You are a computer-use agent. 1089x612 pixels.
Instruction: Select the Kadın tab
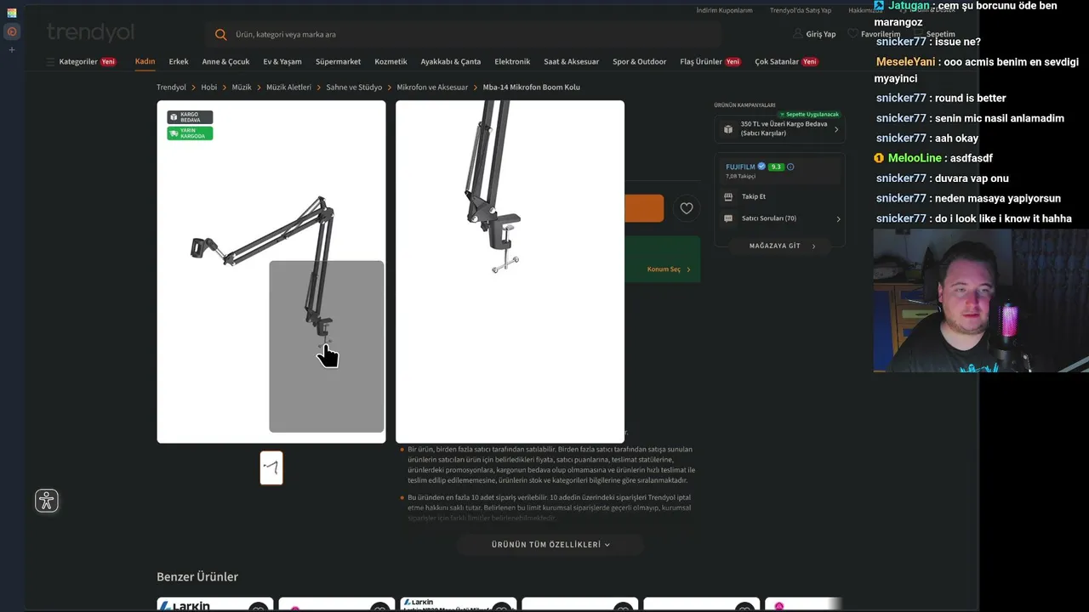tap(145, 61)
